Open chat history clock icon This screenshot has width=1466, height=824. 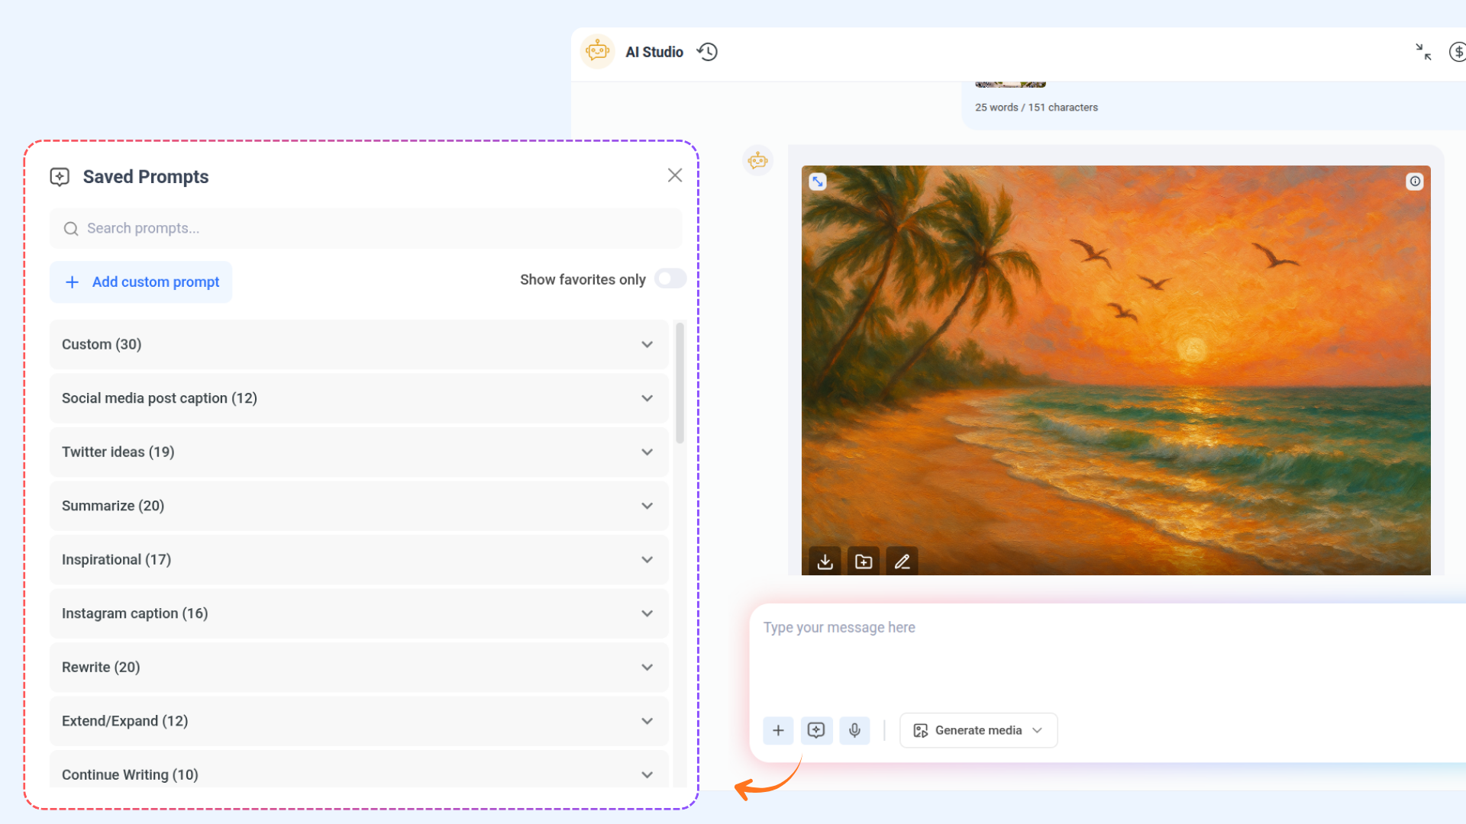707,52
